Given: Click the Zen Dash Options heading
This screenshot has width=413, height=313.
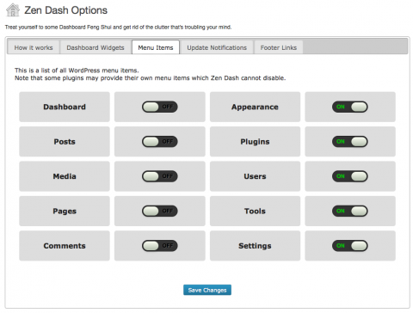Looking at the screenshot, I should [65, 10].
